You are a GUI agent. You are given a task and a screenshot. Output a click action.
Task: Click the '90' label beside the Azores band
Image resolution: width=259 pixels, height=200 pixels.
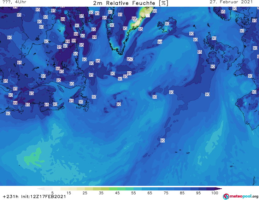tap(163, 140)
